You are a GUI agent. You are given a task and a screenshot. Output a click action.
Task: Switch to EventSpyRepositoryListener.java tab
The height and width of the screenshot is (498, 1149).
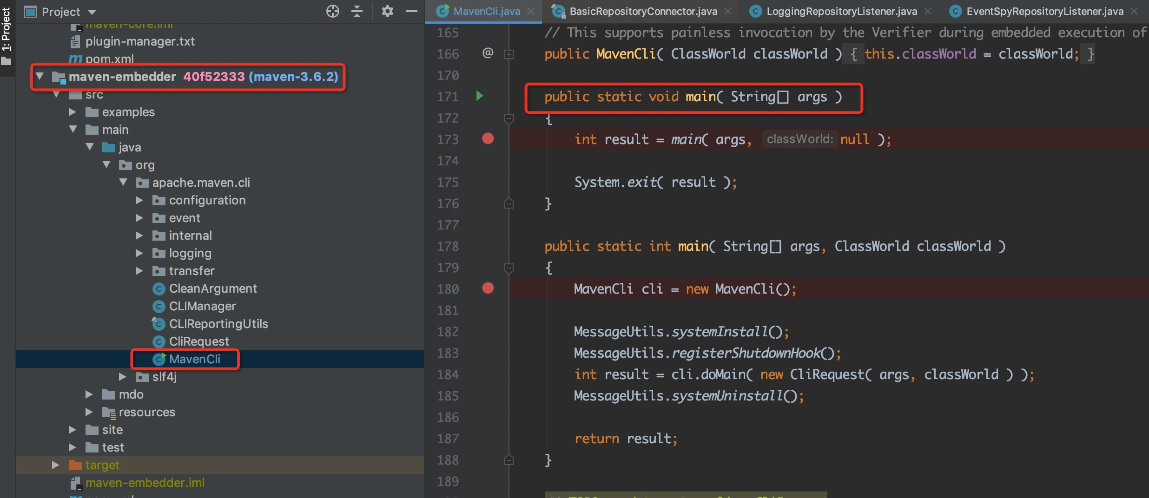point(1045,11)
